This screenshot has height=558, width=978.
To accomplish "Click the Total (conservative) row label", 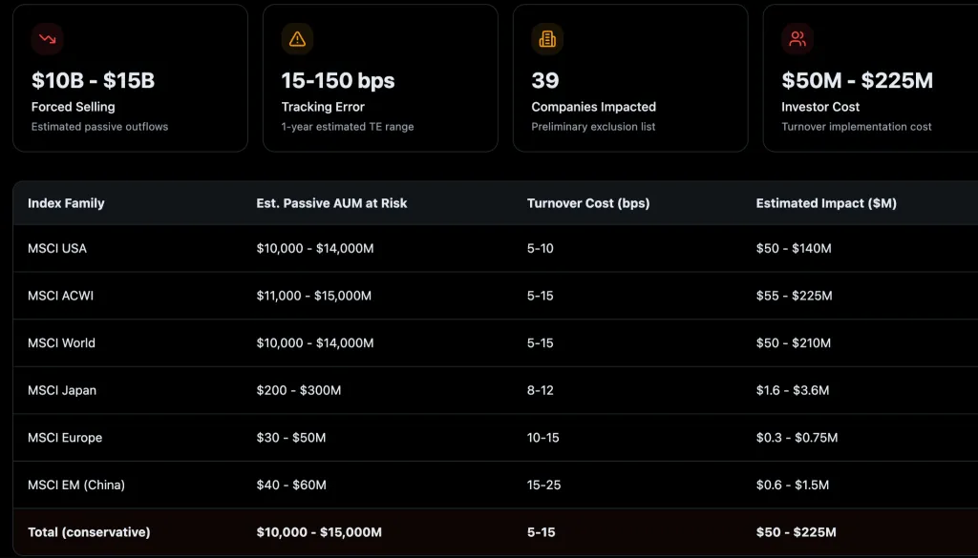I will pos(89,532).
